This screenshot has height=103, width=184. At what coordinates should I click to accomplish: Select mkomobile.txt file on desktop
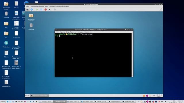point(6,83)
